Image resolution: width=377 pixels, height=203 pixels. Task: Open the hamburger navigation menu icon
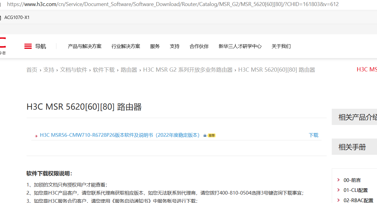coord(28,46)
